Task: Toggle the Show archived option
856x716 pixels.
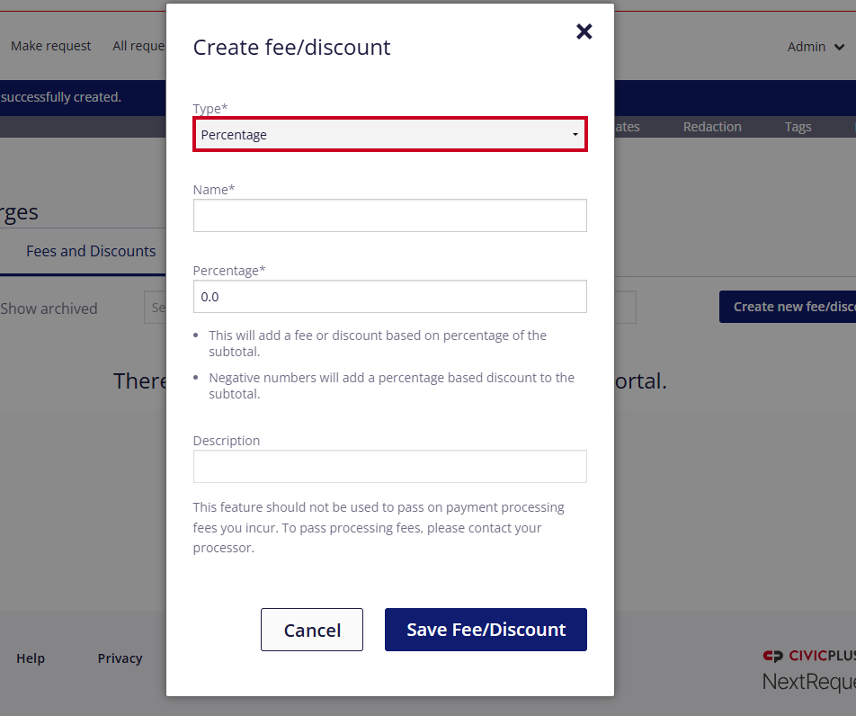Action: coord(49,309)
